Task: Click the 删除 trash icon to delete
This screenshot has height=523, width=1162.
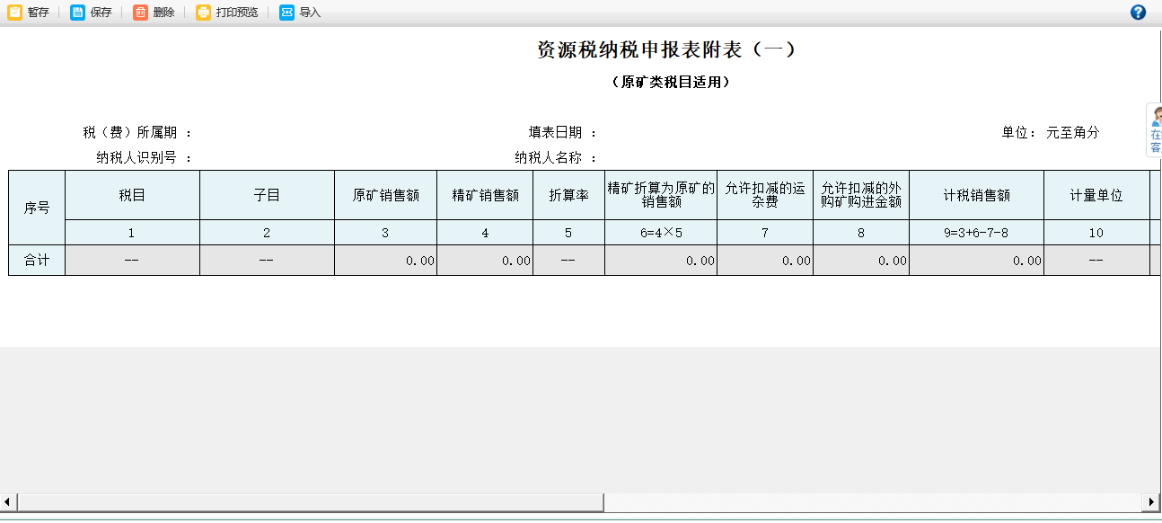Action: pos(142,13)
